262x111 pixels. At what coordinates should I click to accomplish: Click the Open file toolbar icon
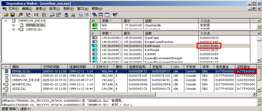[x=6, y=15]
